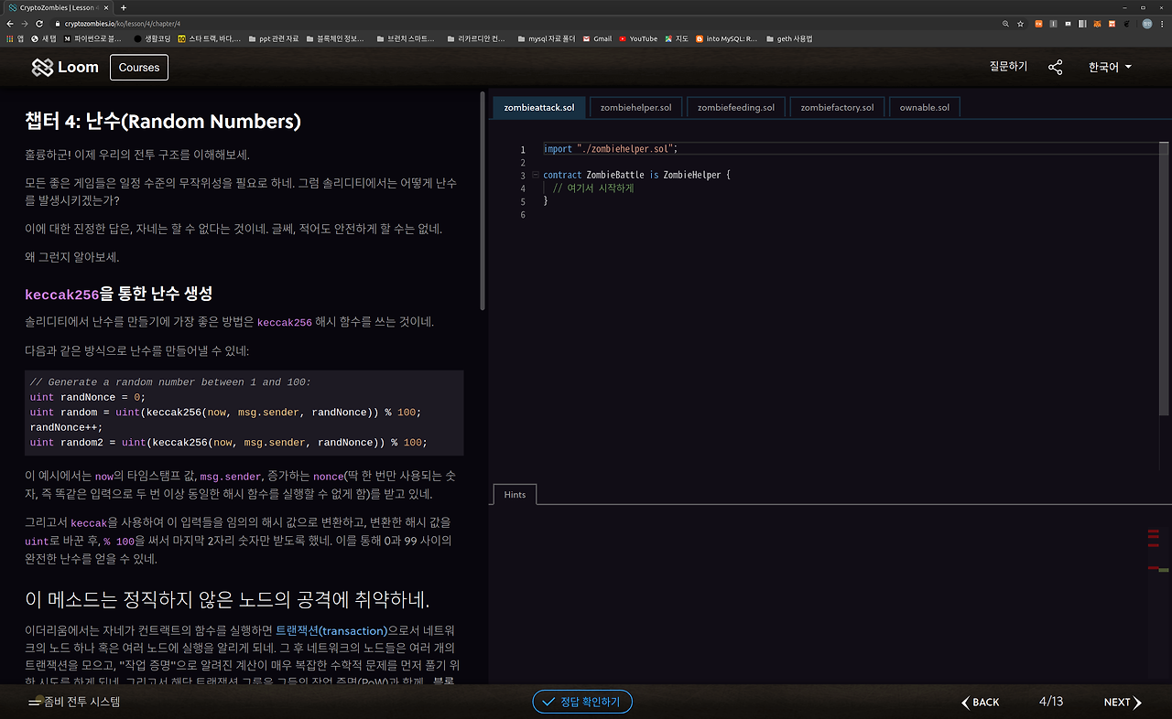Open the Courses page
1172x719 pixels.
click(139, 67)
